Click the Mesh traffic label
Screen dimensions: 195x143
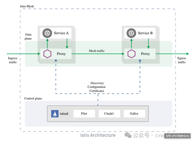tap(97, 51)
